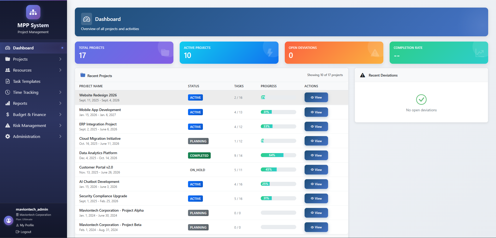Expand the Projects menu chevron
Screen dimensions: 496x238
pos(60,59)
